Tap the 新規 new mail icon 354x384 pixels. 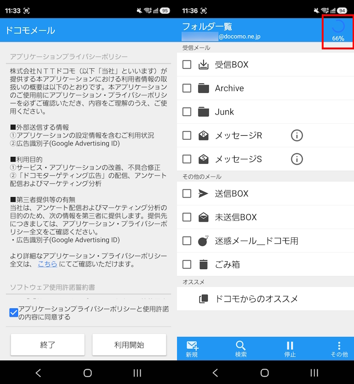[x=192, y=346]
